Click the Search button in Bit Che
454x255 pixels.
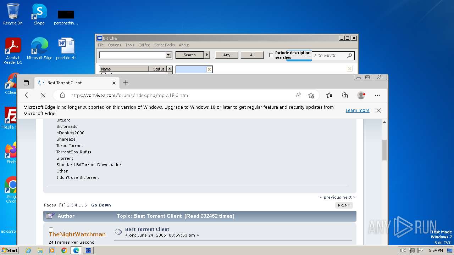[189, 55]
